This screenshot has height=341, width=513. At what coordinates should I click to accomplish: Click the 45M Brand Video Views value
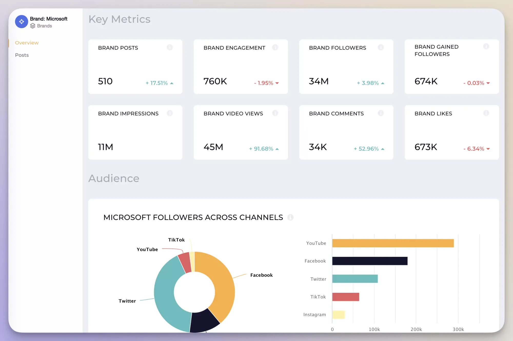tap(213, 147)
